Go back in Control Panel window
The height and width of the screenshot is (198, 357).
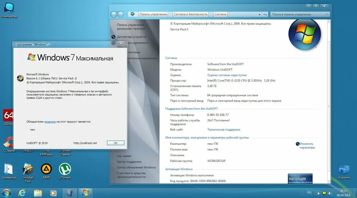tap(114, 15)
